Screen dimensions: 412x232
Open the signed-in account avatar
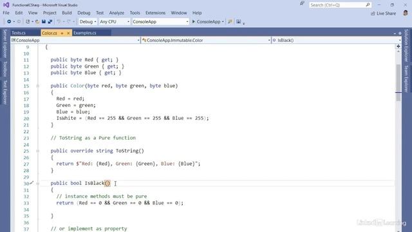[x=406, y=13]
